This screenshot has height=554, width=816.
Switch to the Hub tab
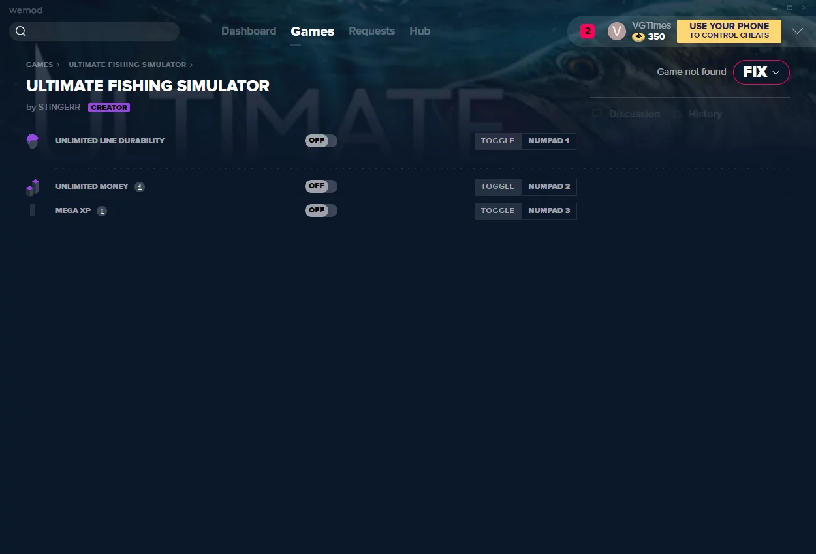click(x=420, y=31)
